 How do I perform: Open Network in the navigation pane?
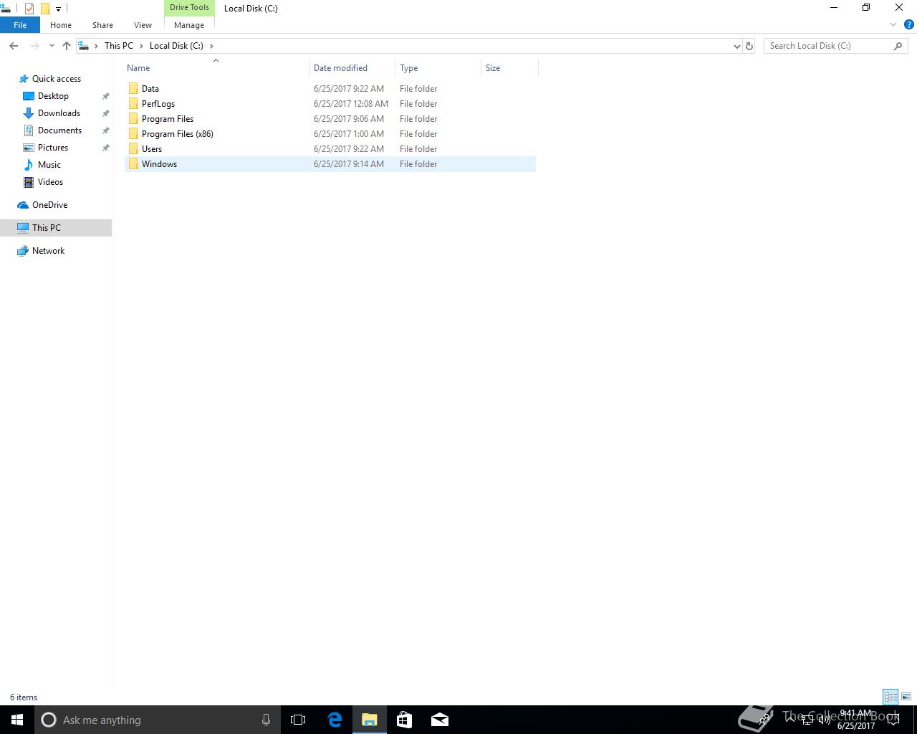coord(48,251)
